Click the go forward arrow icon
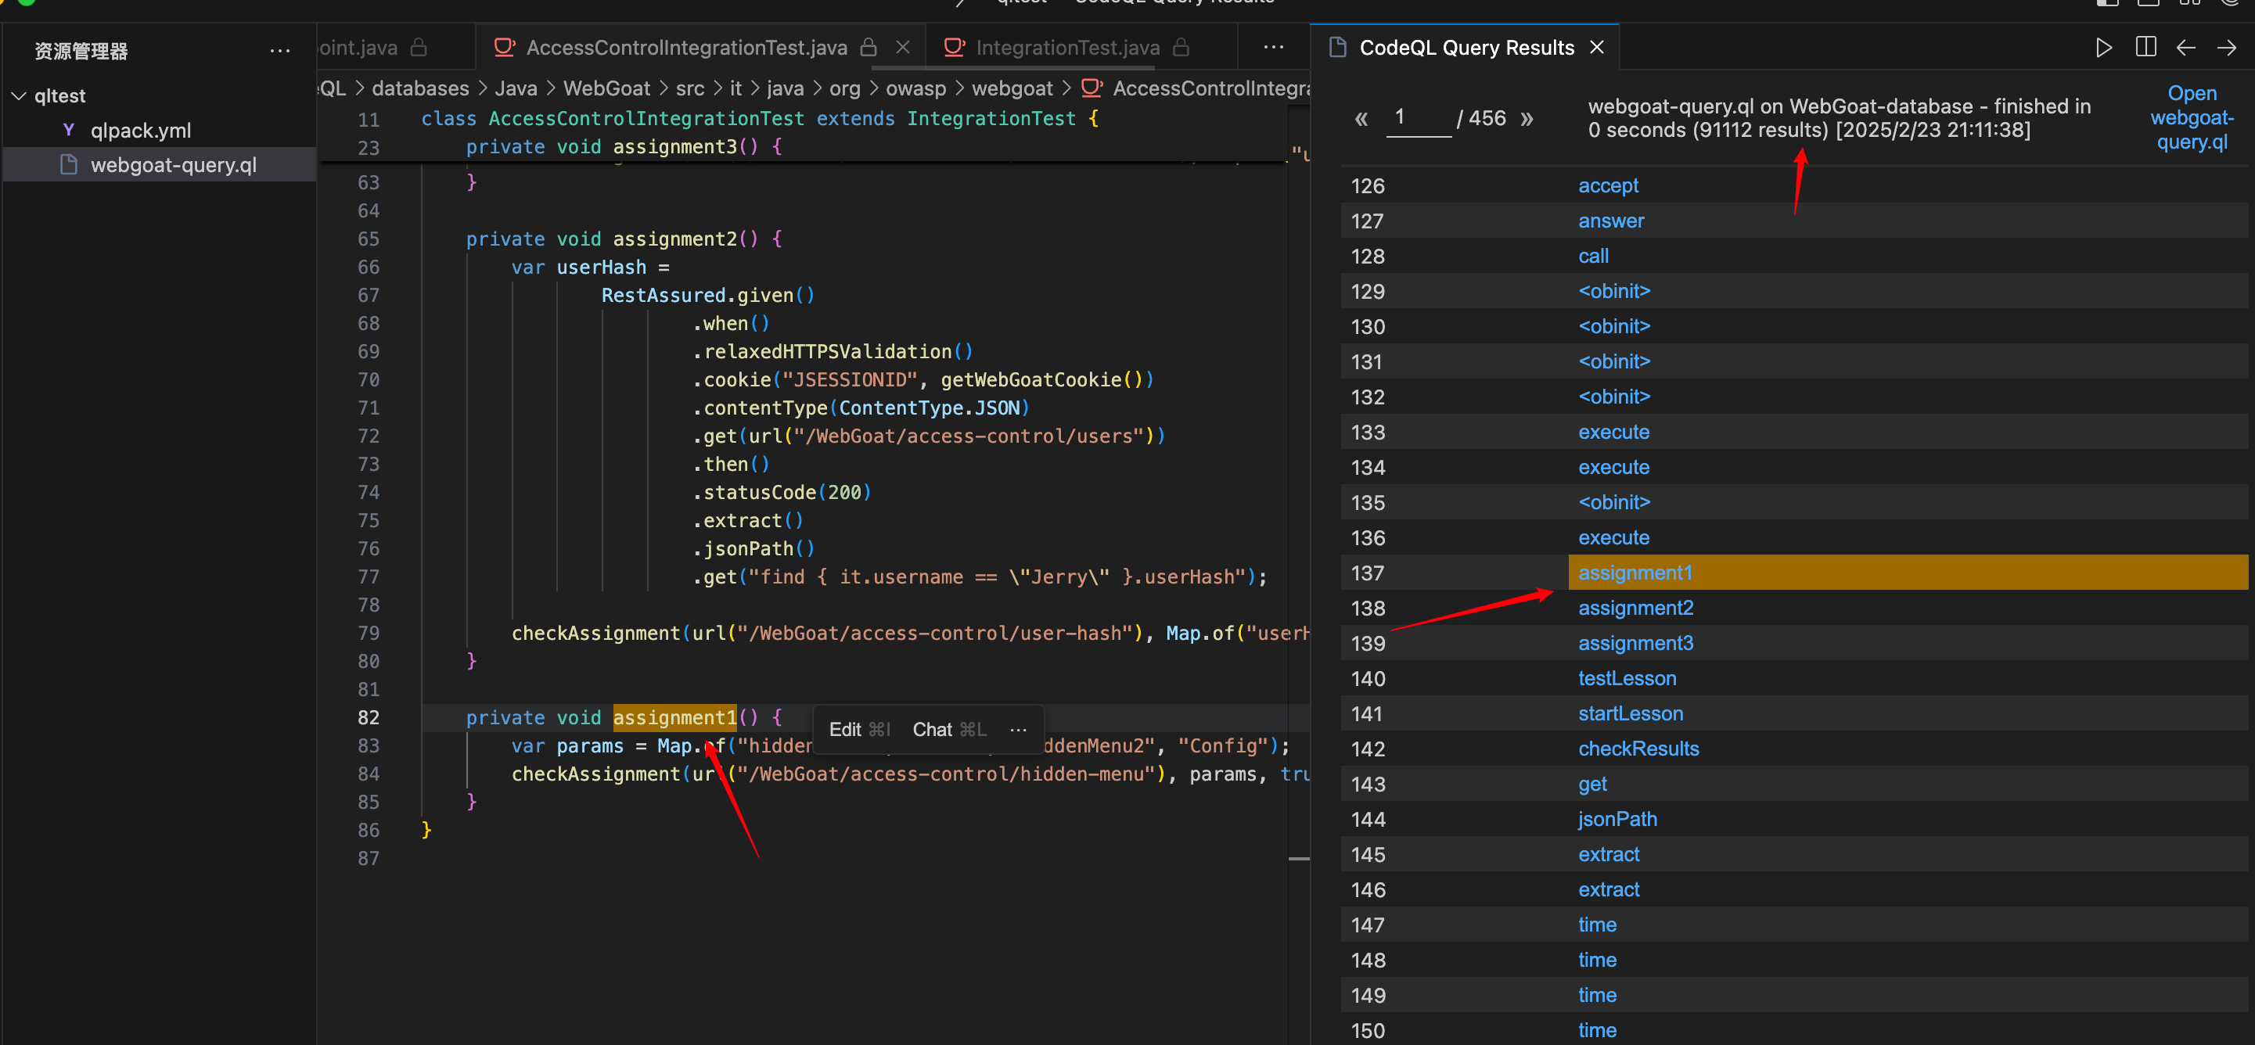Screen dimensions: 2255x1045 point(2226,47)
